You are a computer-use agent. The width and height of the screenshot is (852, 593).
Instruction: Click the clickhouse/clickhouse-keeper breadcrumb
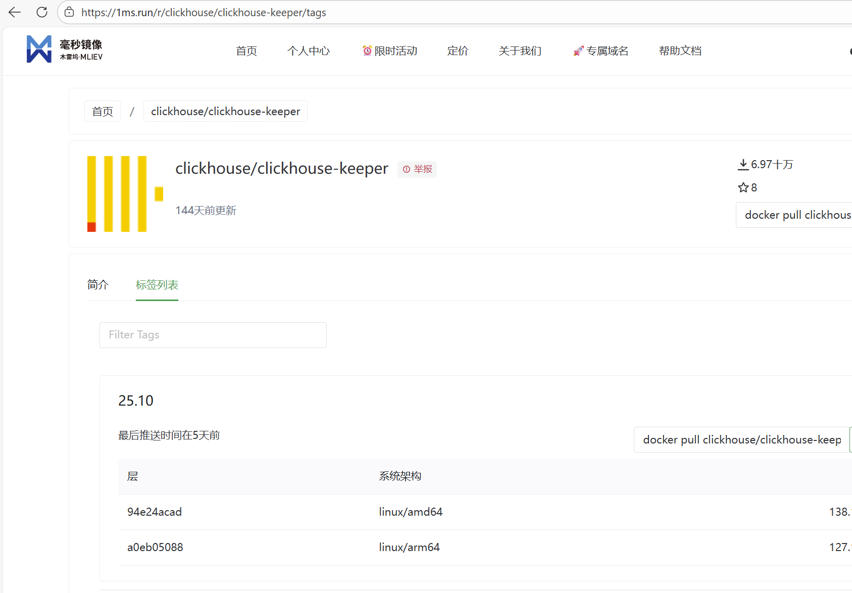225,111
